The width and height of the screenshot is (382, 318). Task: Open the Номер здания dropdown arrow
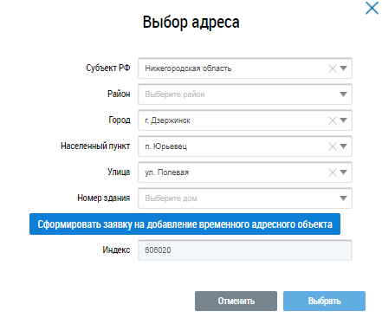click(x=343, y=198)
